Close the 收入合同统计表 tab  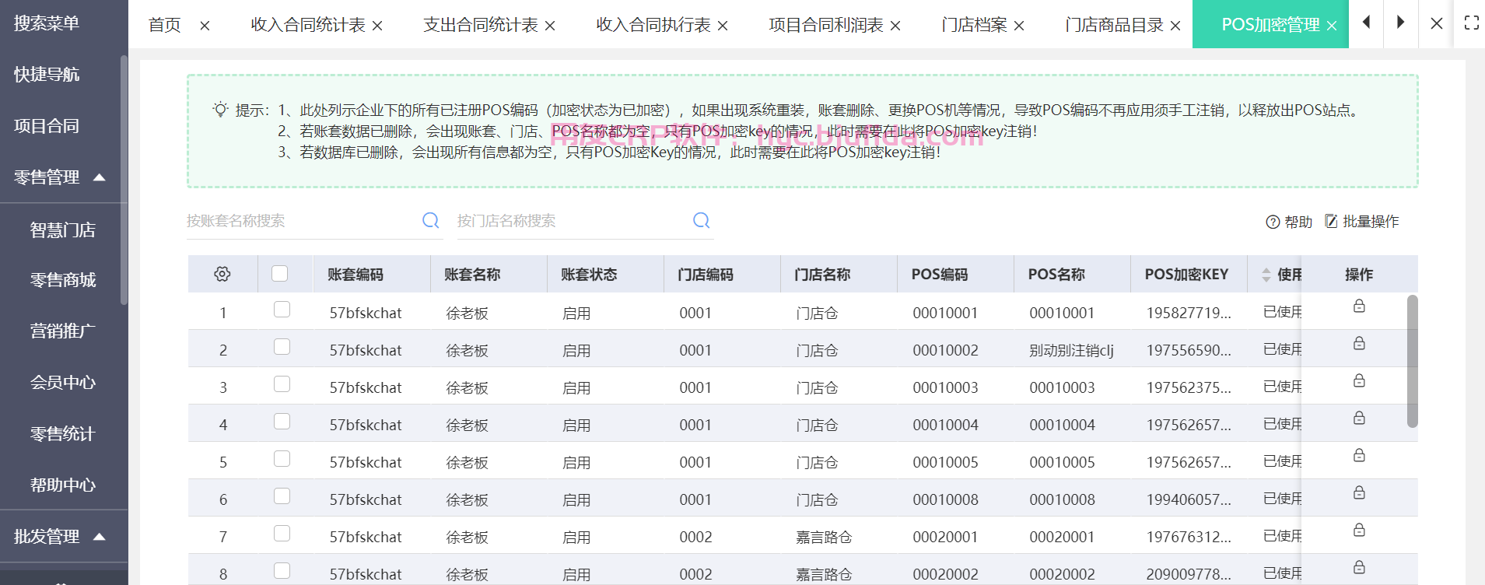tap(377, 26)
